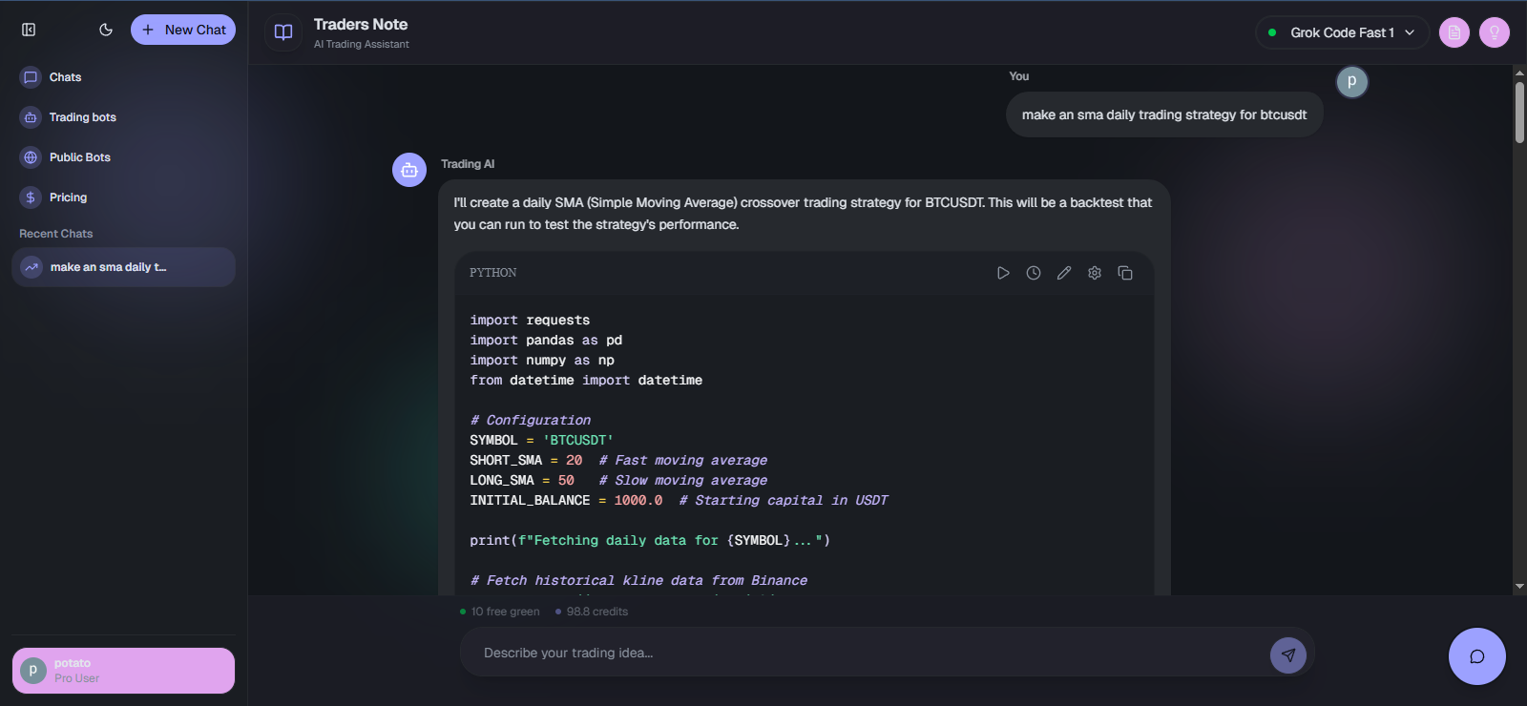1527x706 pixels.
Task: Click the Traders Note book logo icon
Action: [x=283, y=32]
